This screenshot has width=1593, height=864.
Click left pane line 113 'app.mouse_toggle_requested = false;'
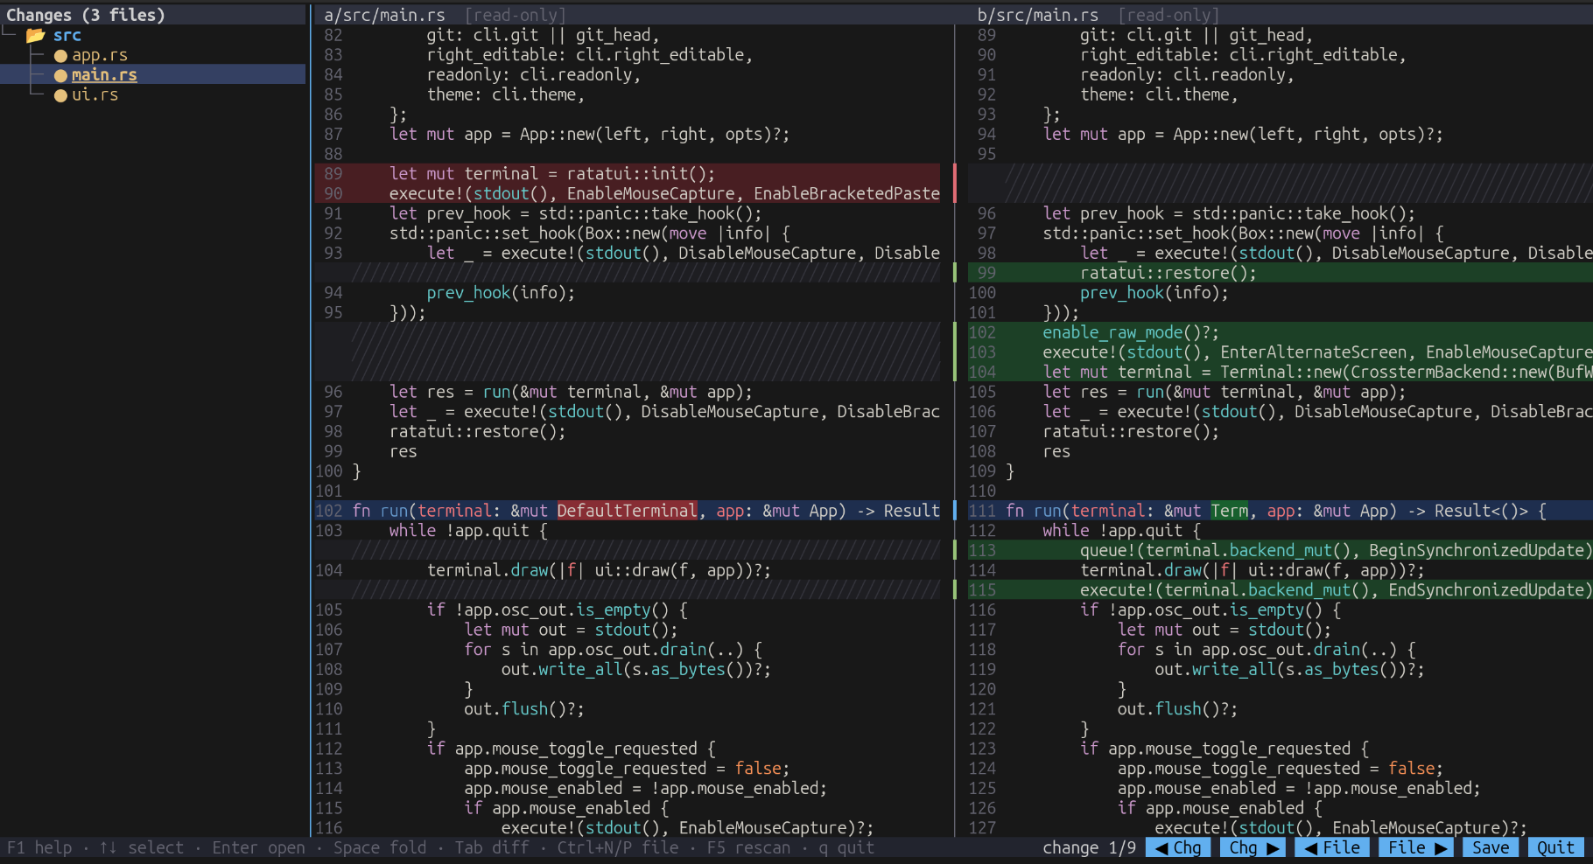point(627,769)
